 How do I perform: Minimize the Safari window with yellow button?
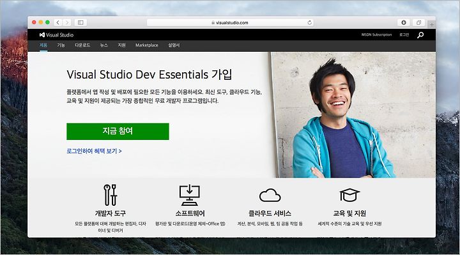coord(41,22)
